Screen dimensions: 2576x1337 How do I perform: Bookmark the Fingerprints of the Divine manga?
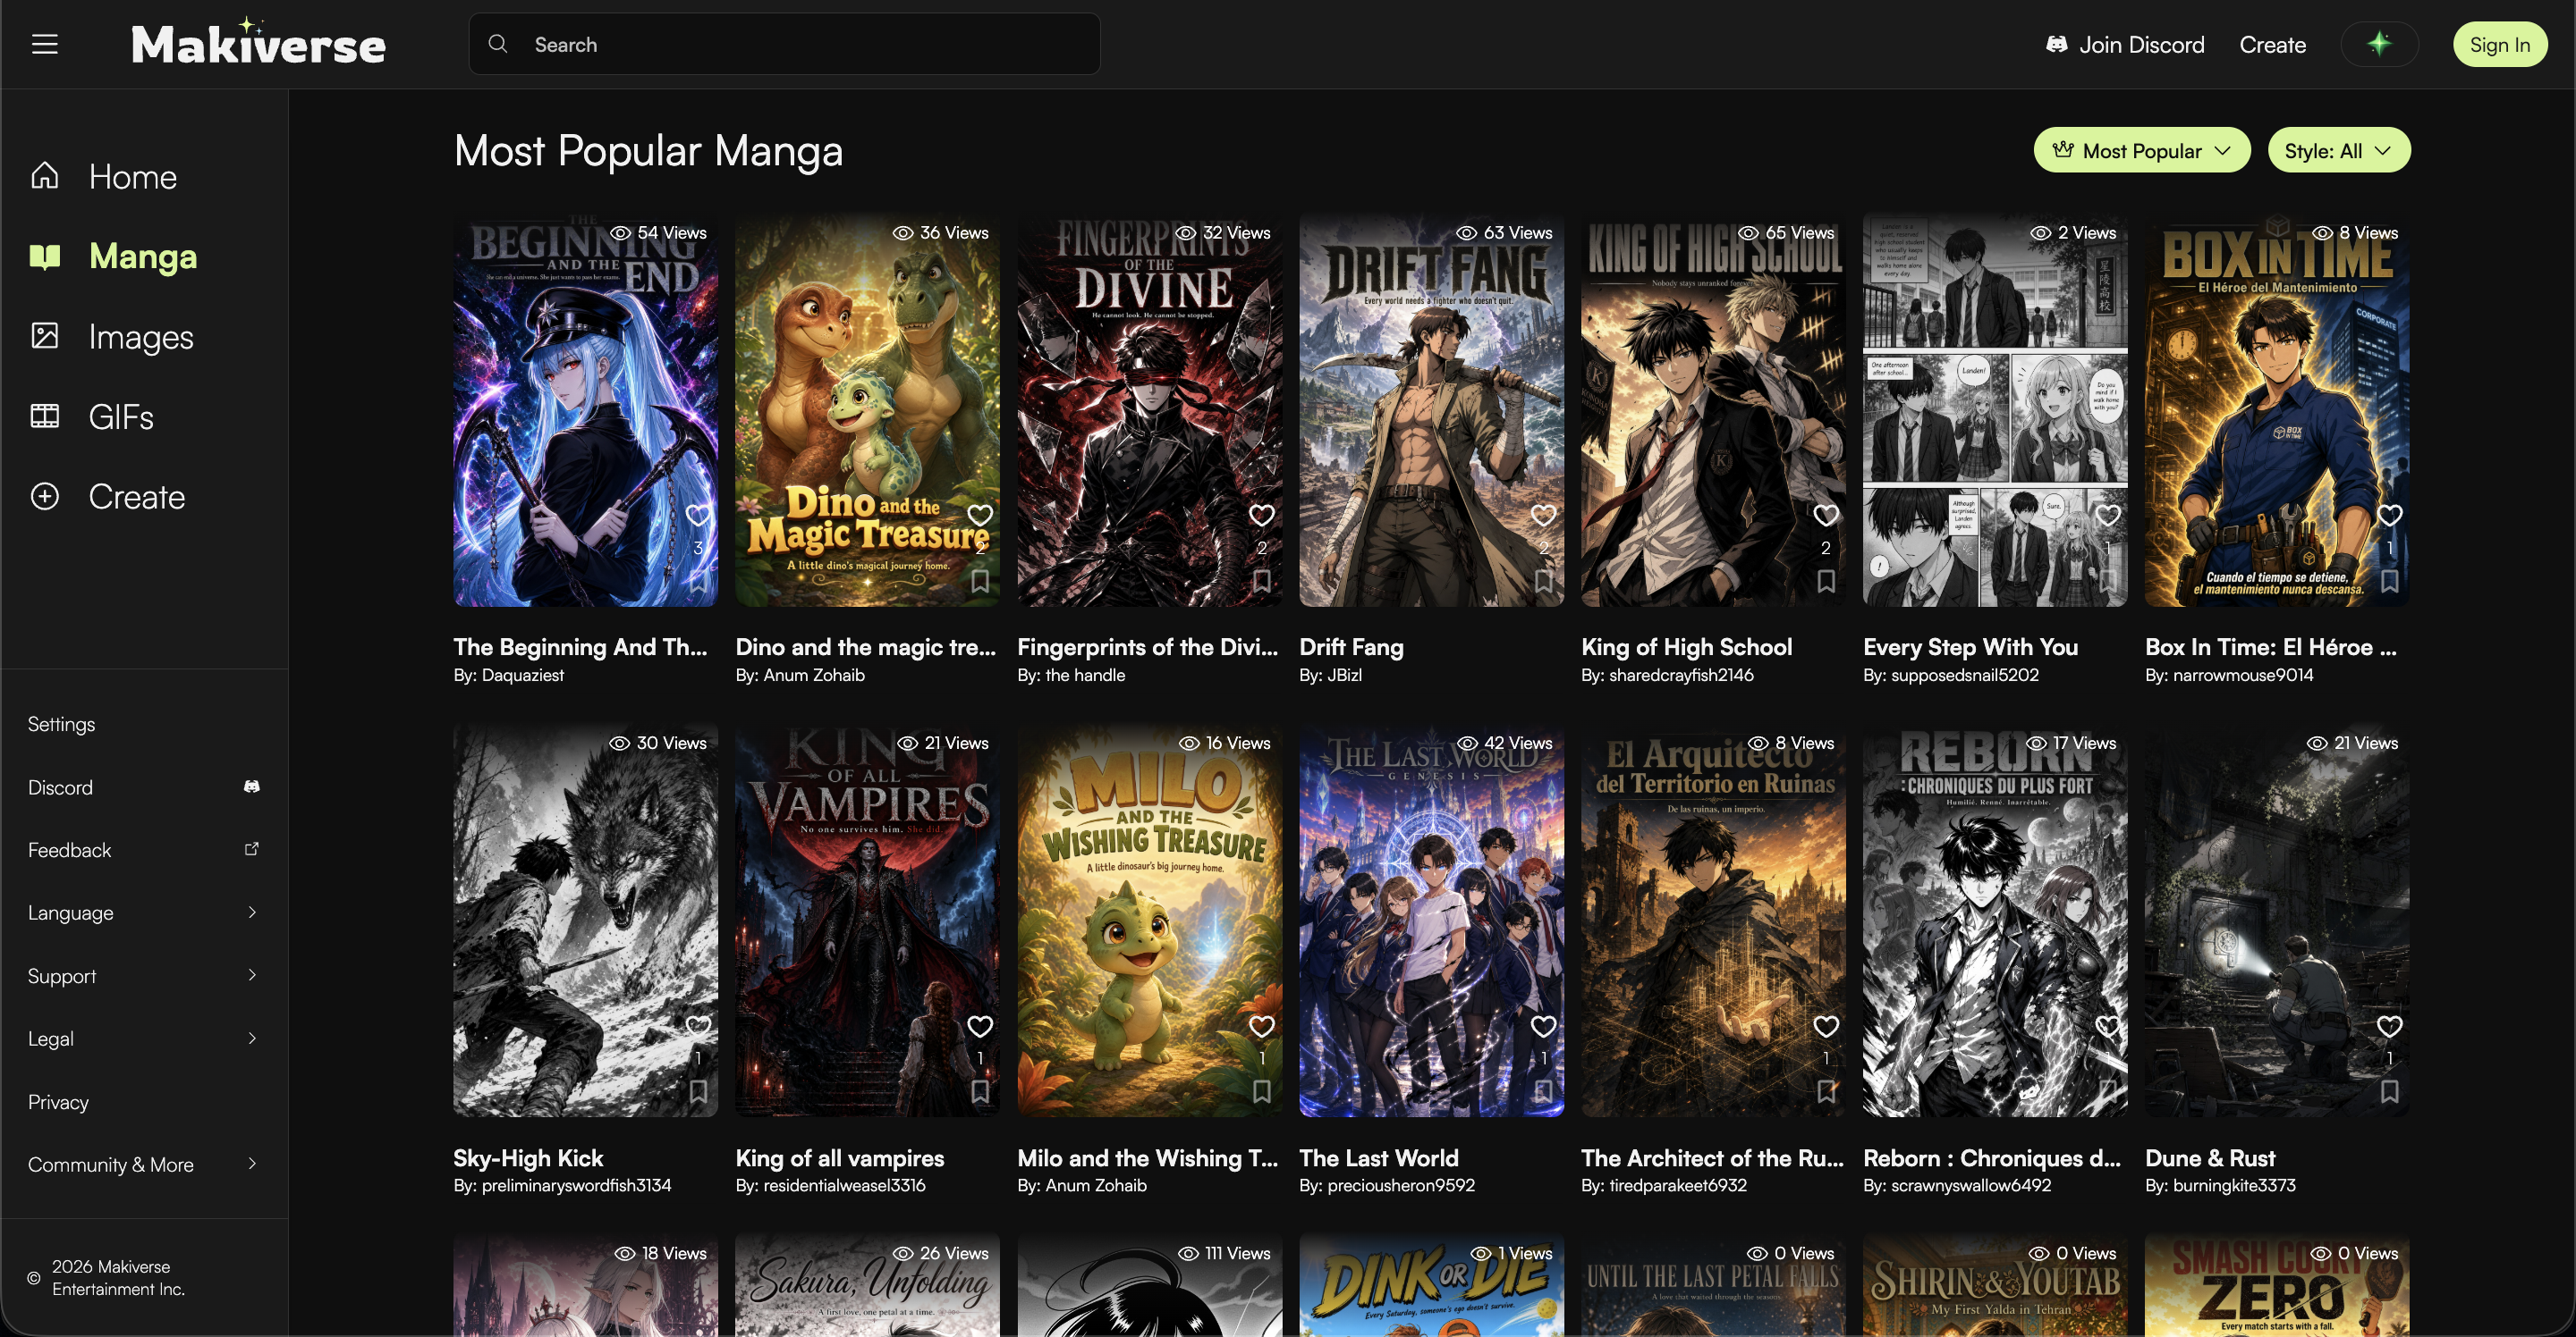coord(1262,581)
